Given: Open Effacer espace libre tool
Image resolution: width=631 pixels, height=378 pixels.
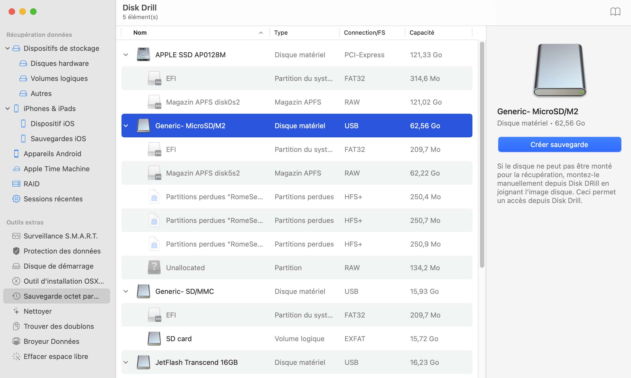Looking at the screenshot, I should tap(56, 356).
